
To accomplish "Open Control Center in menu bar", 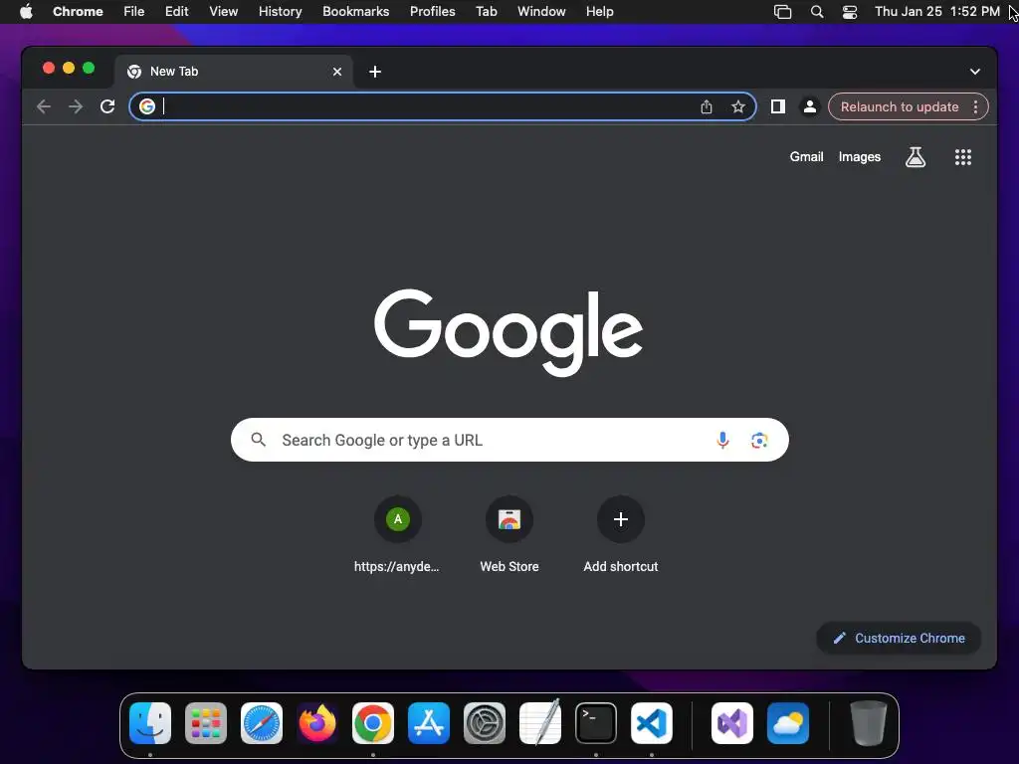I will 850,12.
